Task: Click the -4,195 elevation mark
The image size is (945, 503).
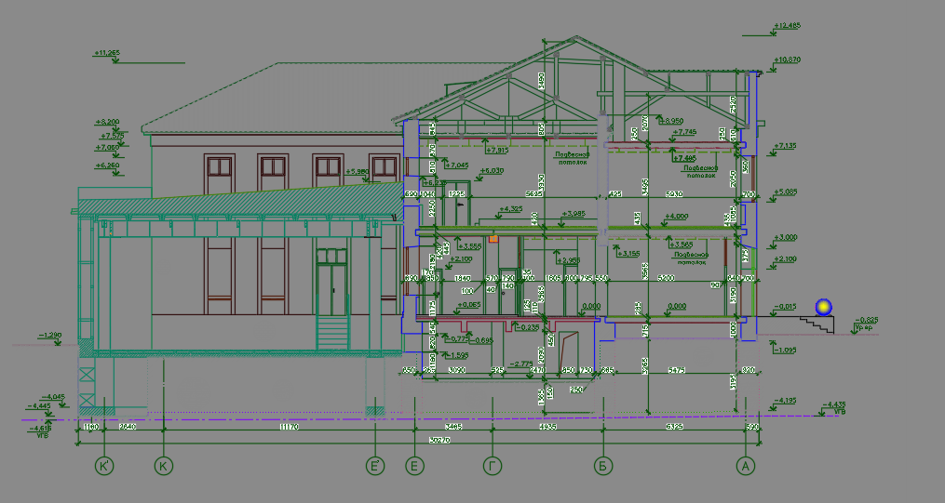Action: (x=786, y=401)
